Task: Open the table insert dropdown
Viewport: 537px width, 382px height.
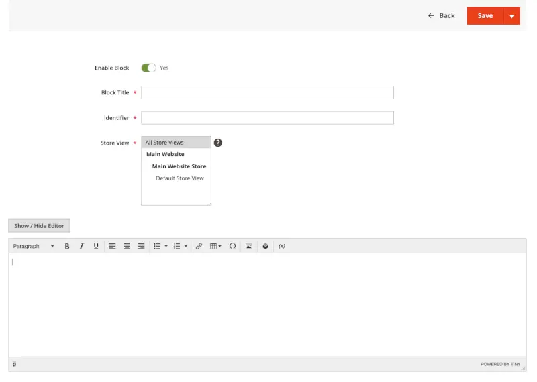Action: [x=215, y=246]
